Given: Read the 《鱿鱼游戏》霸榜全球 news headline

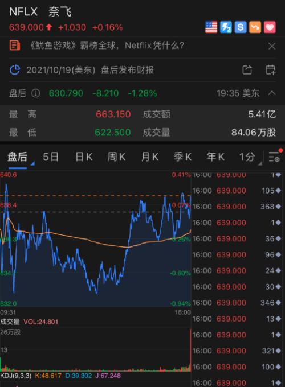Looking at the screenshot, I should (107, 46).
